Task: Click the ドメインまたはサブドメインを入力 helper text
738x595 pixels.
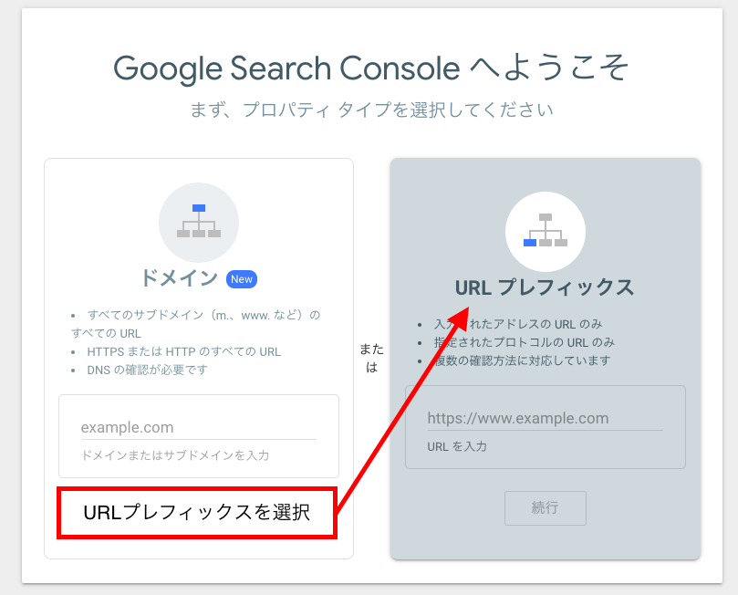Action: click(175, 455)
